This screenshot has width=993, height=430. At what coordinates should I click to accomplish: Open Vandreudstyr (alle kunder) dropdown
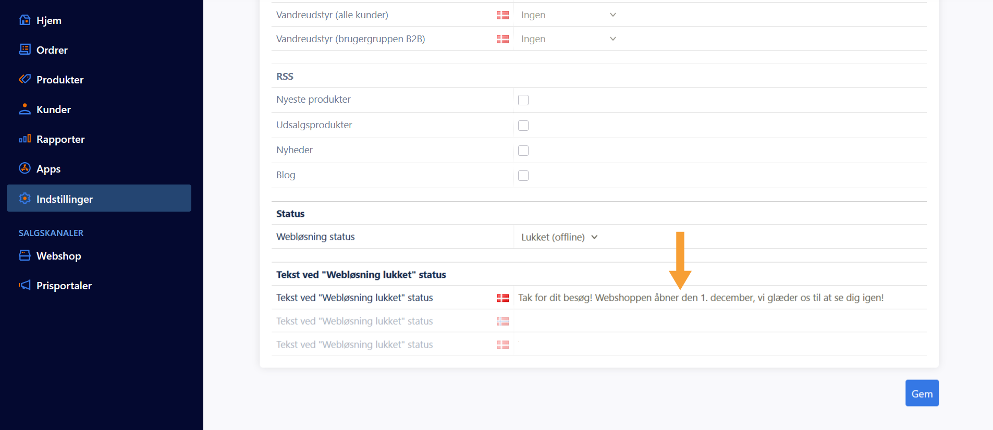pos(568,15)
